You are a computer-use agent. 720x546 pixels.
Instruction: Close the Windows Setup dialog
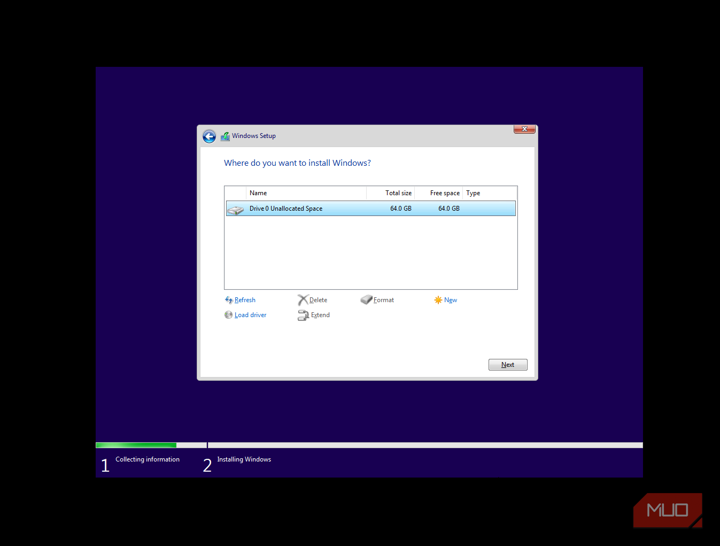coord(524,129)
